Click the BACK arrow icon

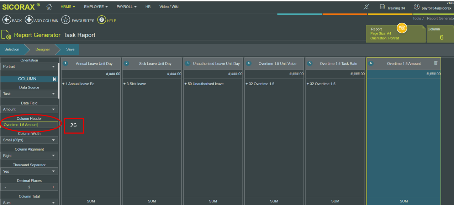pos(6,20)
